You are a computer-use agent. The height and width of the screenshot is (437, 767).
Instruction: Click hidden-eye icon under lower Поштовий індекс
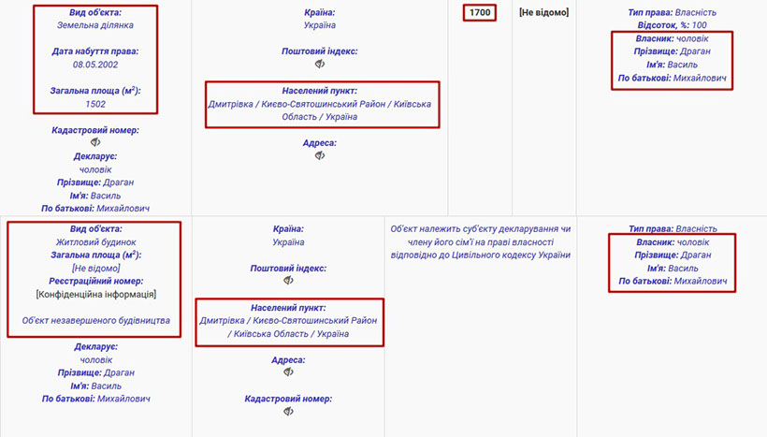288,280
